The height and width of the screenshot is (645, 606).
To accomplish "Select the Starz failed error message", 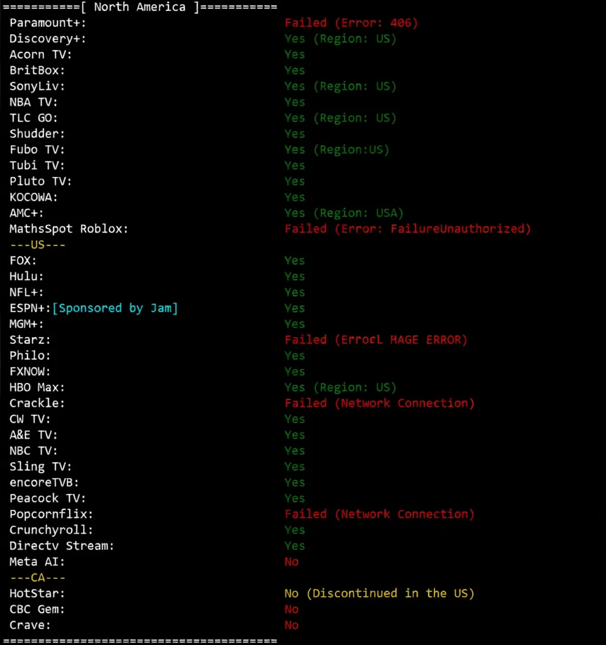I will click(376, 340).
